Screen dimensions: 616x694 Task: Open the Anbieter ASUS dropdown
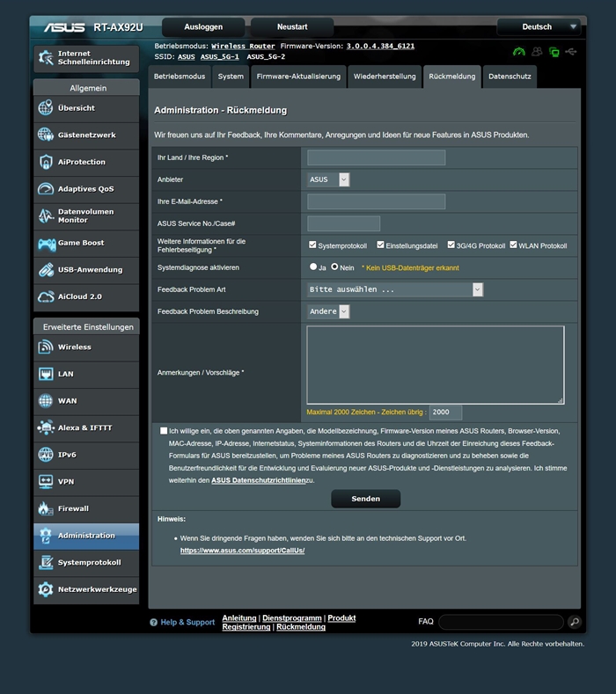(328, 179)
